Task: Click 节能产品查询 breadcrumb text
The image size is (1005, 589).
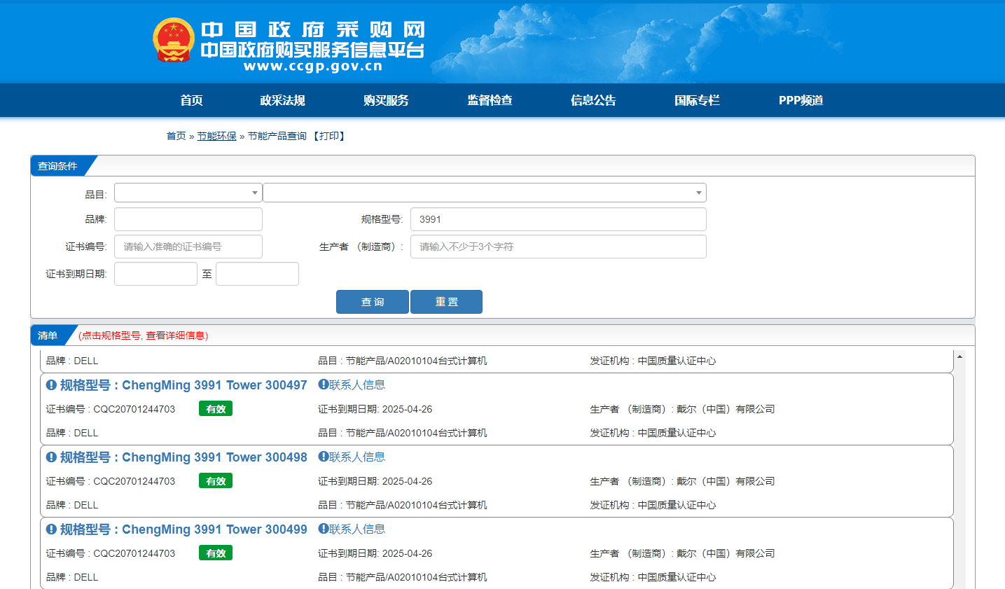Action: tap(277, 136)
